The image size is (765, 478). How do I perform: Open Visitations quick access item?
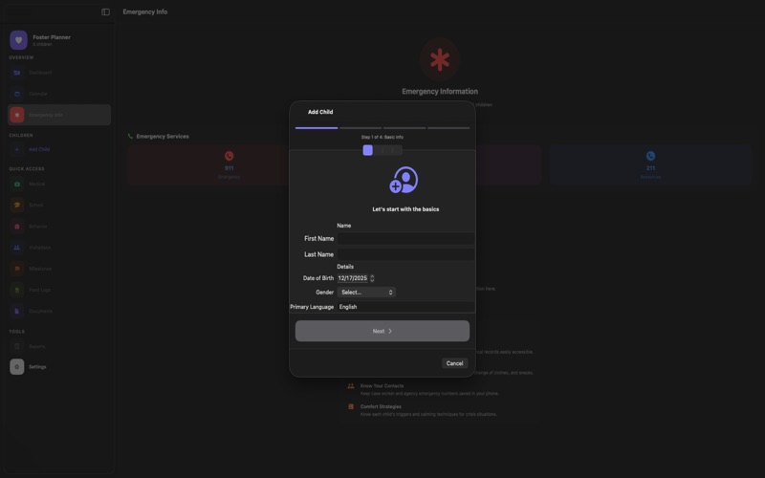coord(58,248)
